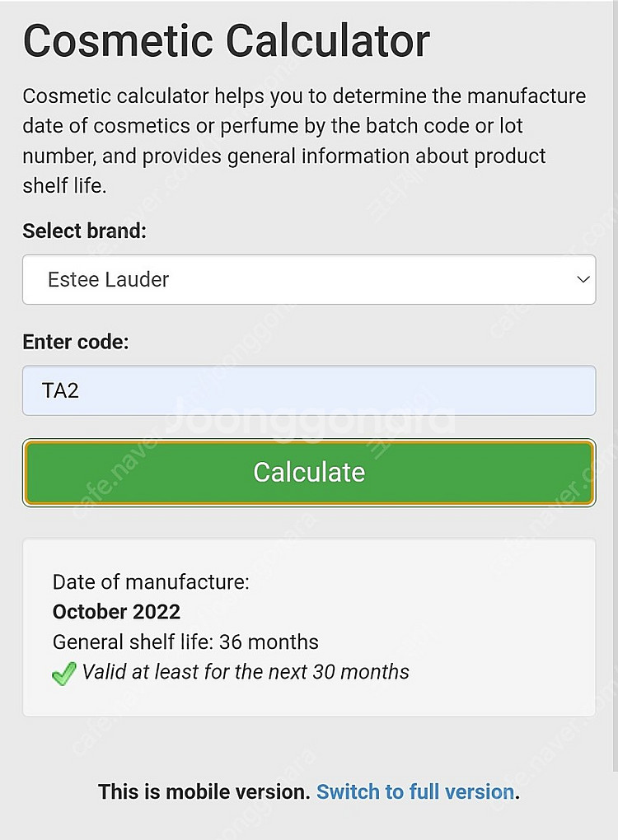Viewport: 618px width, 840px height.
Task: Click the Cosmetic Calculator page heading
Action: 226,40
